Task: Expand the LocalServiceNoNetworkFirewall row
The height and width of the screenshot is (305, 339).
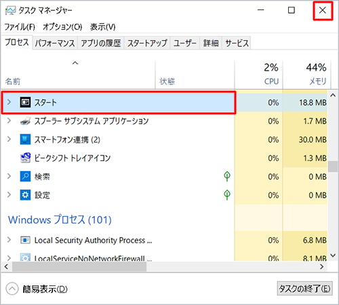Action: tap(9, 257)
